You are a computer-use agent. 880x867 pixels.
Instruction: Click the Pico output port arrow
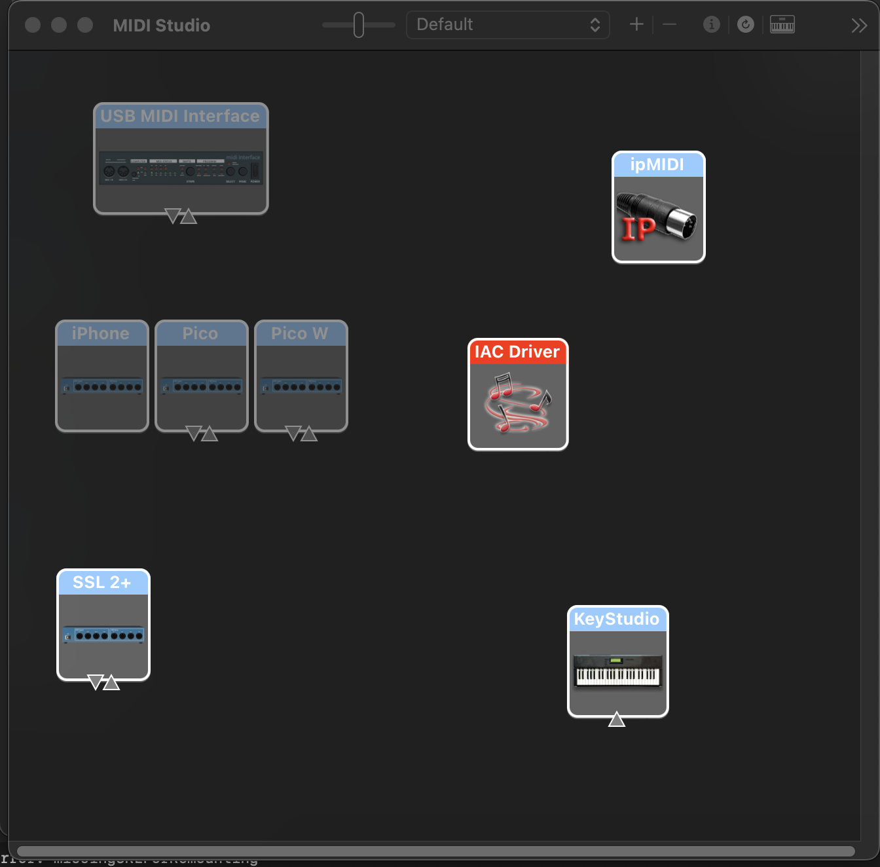pos(210,433)
